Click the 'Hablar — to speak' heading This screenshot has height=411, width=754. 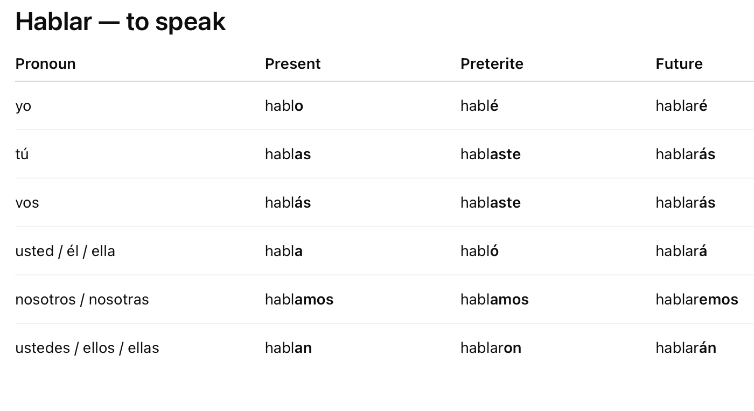click(121, 22)
